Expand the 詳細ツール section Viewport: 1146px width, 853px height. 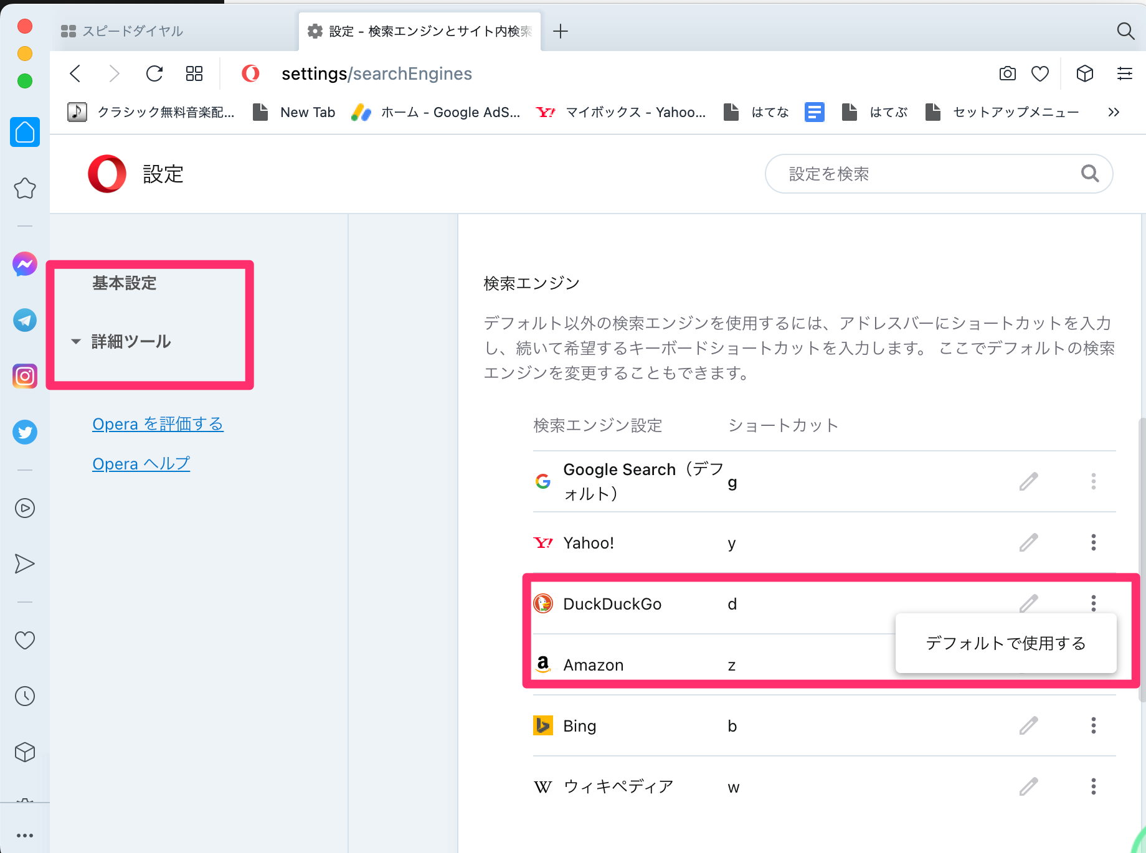(x=122, y=341)
